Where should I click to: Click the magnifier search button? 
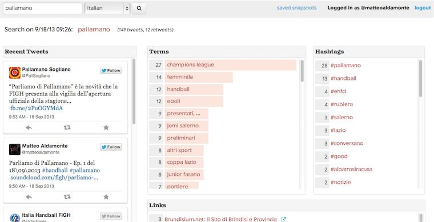[x=139, y=9]
